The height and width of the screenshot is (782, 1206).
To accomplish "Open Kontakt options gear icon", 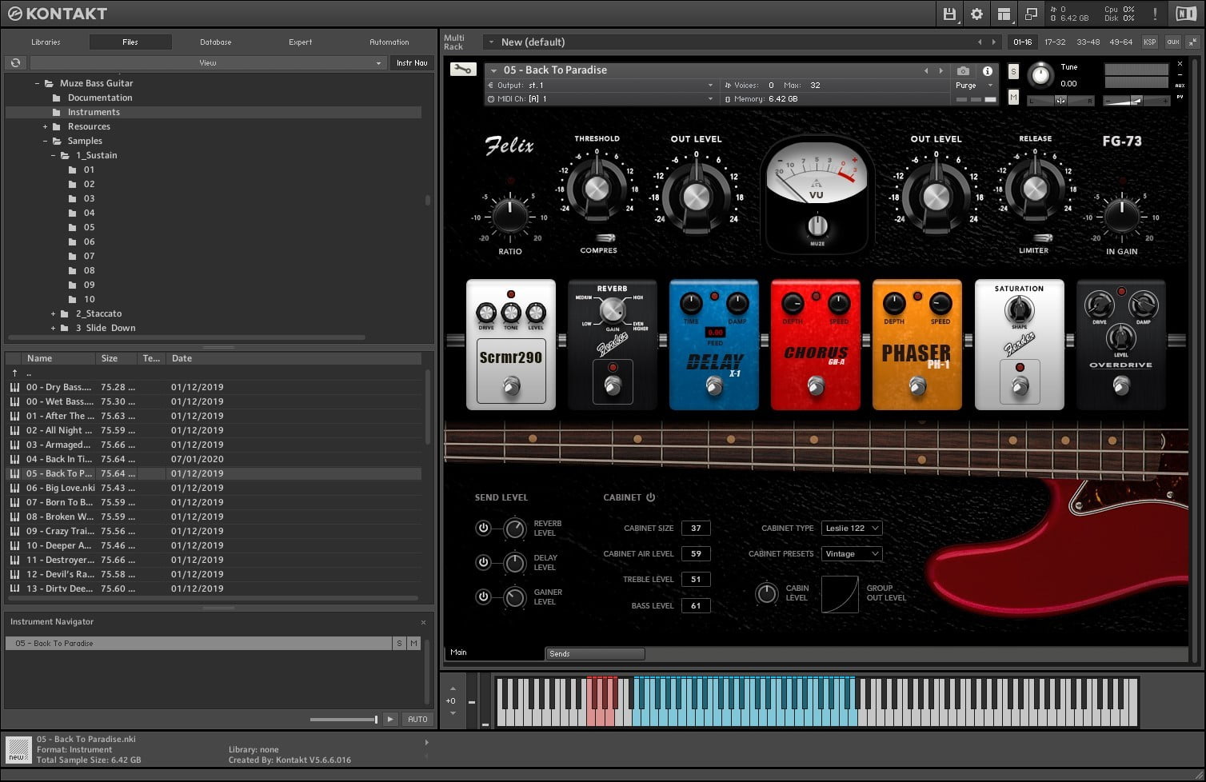I will [976, 14].
